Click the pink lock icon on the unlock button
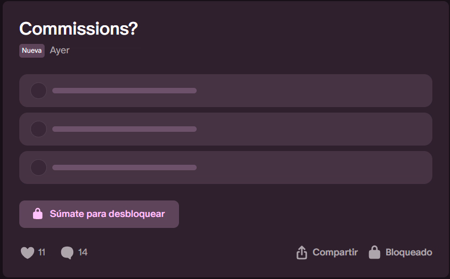The image size is (450, 279). pos(37,214)
